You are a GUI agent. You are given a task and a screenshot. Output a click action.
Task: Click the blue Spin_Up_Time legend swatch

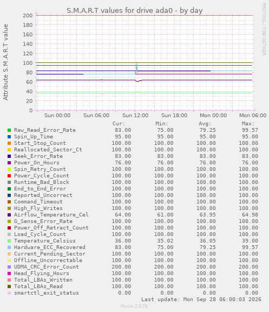[x=9, y=137]
